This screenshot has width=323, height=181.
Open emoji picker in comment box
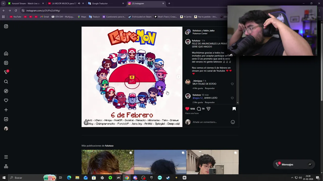pos(233,122)
